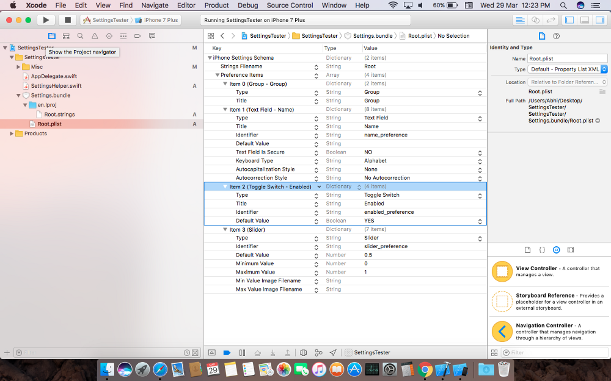Open the Symbol navigator
This screenshot has width=611, height=381.
[x=66, y=36]
